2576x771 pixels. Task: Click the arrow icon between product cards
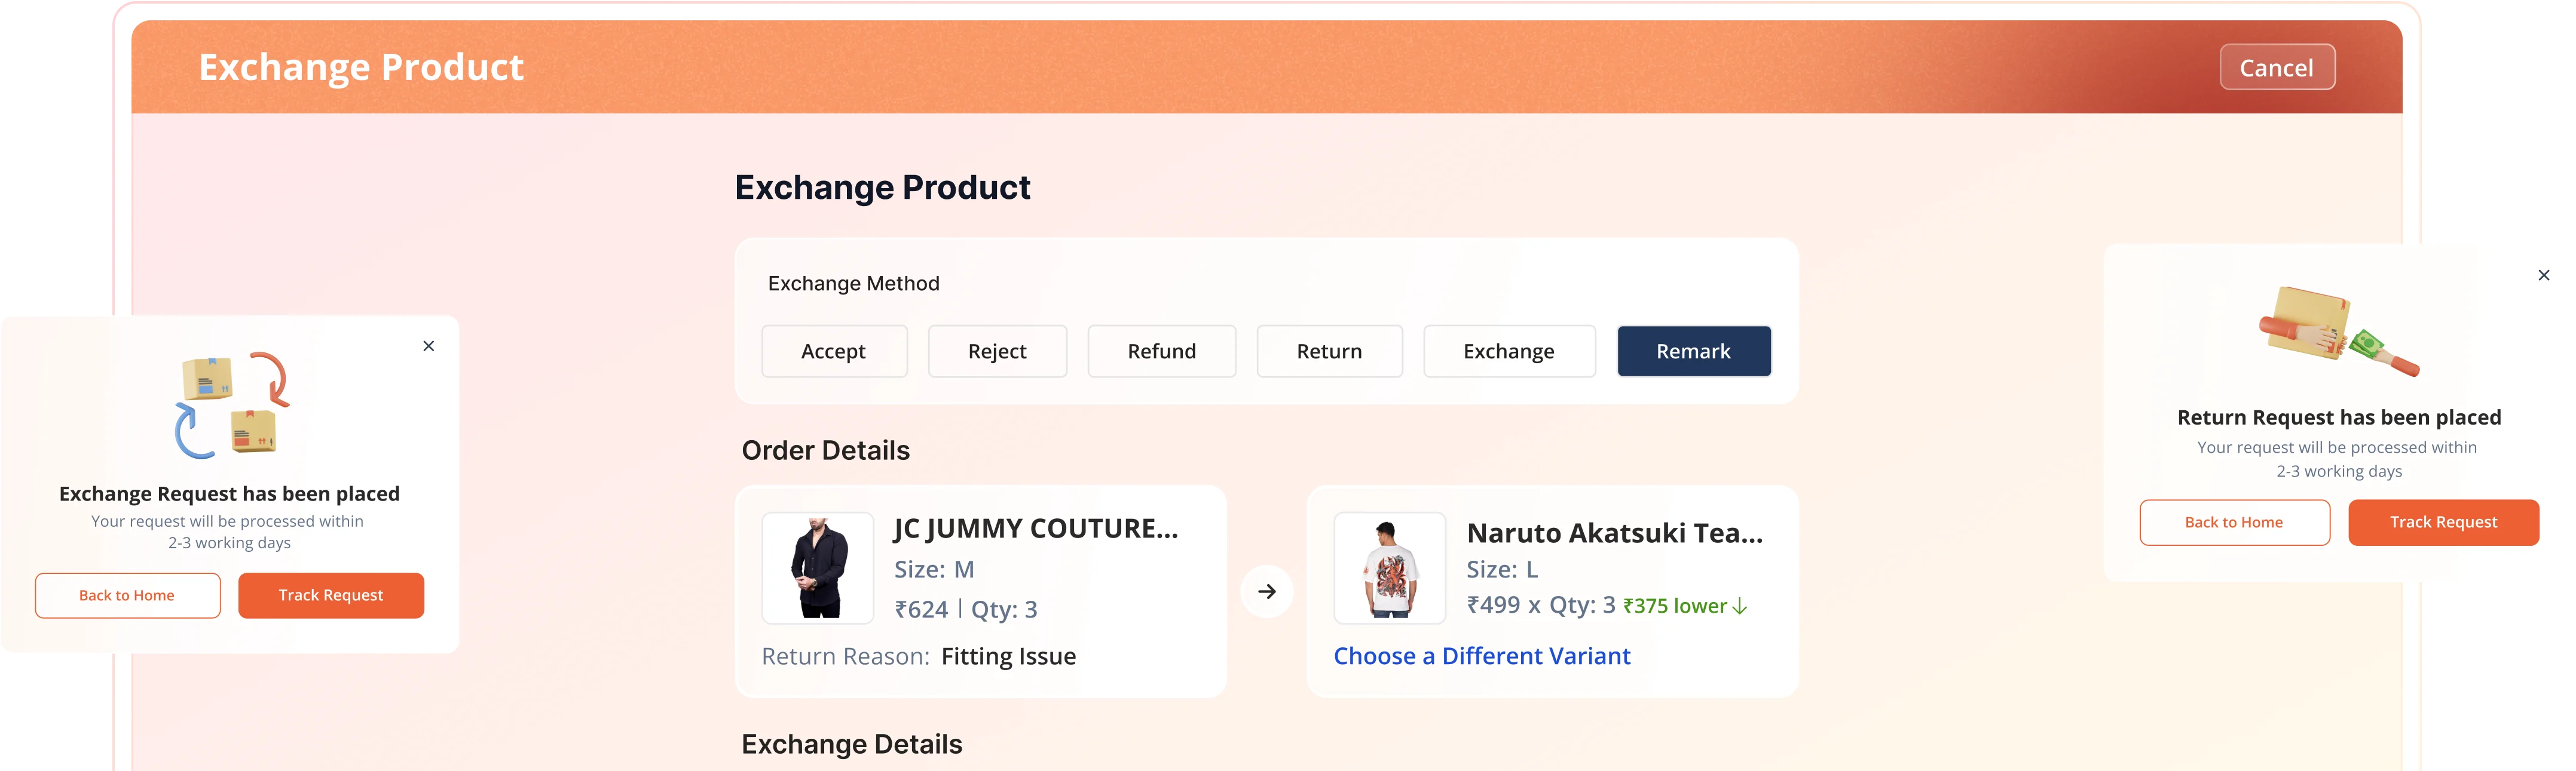(1266, 591)
